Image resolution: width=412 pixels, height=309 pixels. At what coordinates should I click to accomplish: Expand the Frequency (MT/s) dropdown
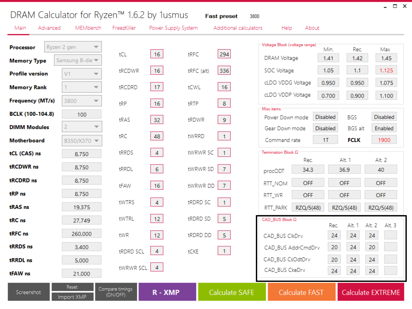pyautogui.click(x=82, y=101)
